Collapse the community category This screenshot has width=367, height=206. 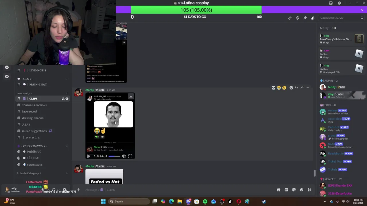click(x=25, y=93)
